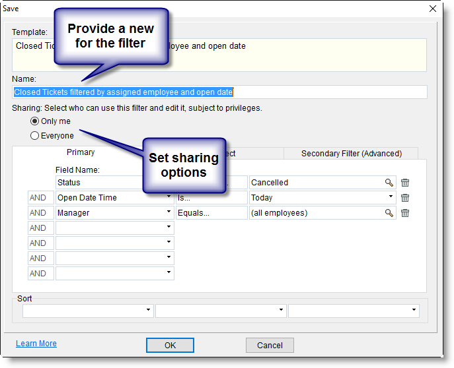Switch to the Secondary Filter (Advanced) tab
This screenshot has width=454, height=368.
pyautogui.click(x=351, y=154)
